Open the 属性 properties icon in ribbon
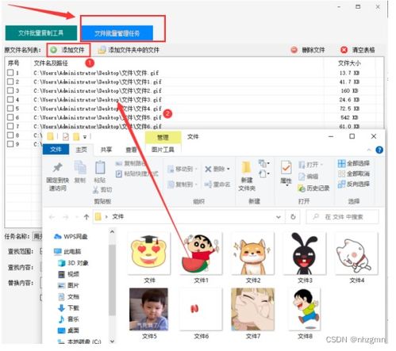396x351 pixels. tap(286, 167)
